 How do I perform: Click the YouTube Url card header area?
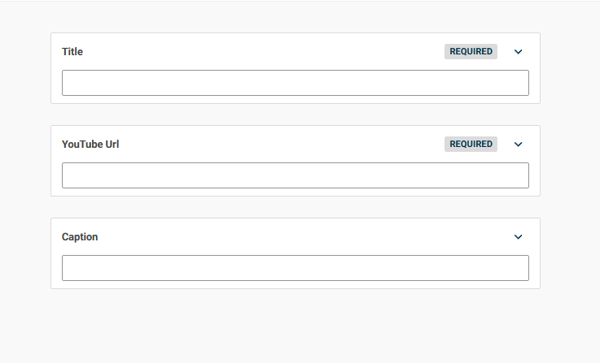(296, 145)
